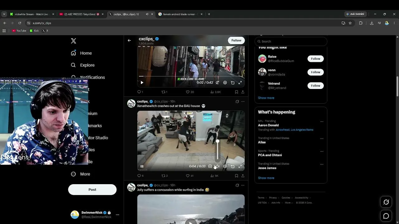Share the Xenathewitch post
The width and height of the screenshot is (399, 224).
coord(243,176)
